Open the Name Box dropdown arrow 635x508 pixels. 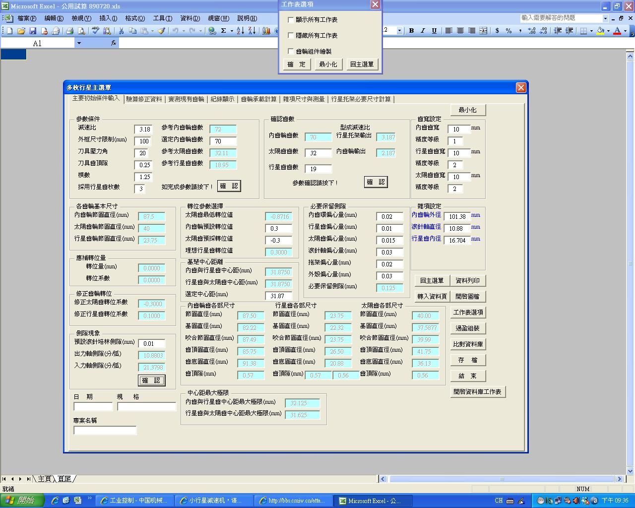tap(78, 43)
